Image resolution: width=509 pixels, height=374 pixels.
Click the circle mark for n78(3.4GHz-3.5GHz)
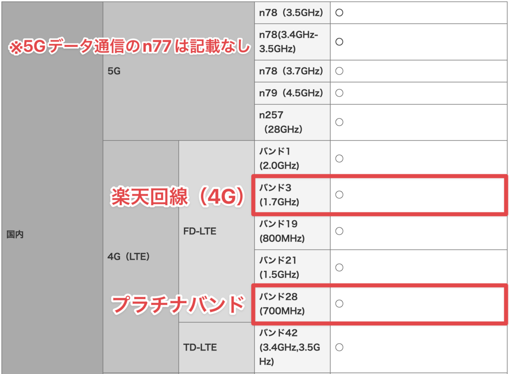339,42
